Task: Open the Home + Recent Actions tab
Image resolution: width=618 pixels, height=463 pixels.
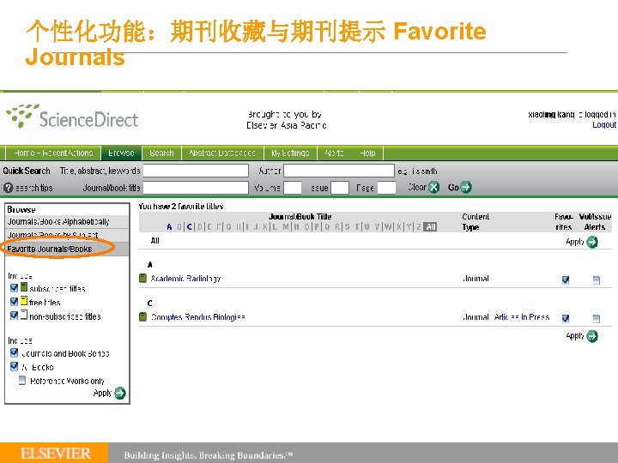Action: [x=53, y=153]
